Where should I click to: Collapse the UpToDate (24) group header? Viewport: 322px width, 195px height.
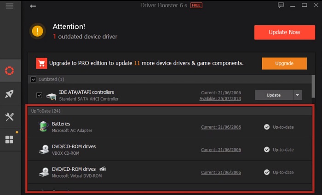[x=170, y=111]
